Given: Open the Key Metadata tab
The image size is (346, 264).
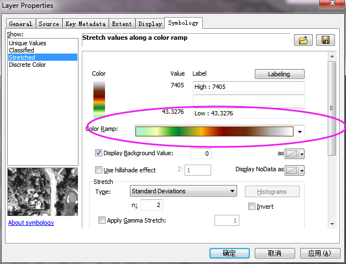Looking at the screenshot, I should point(86,24).
